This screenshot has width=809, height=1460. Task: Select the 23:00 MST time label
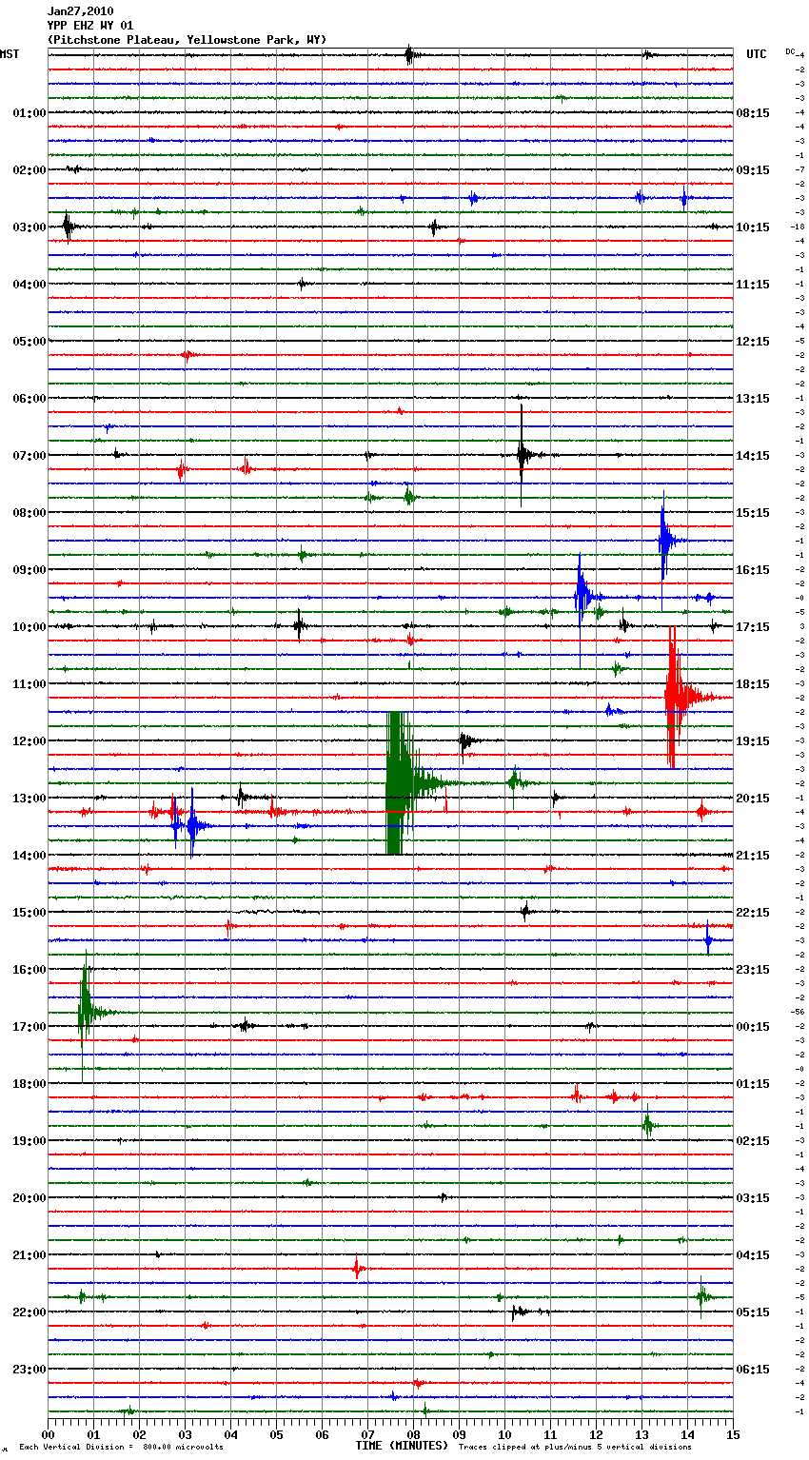pos(30,1370)
